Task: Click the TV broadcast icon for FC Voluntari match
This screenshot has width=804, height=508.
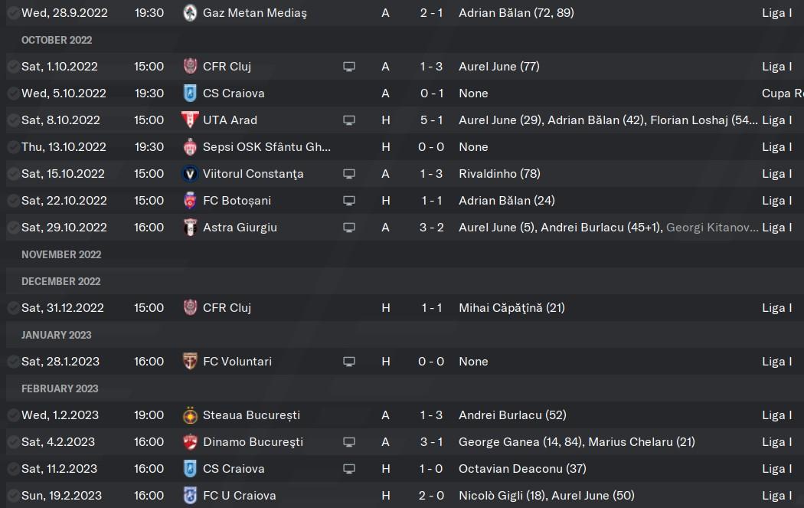Action: 349,362
